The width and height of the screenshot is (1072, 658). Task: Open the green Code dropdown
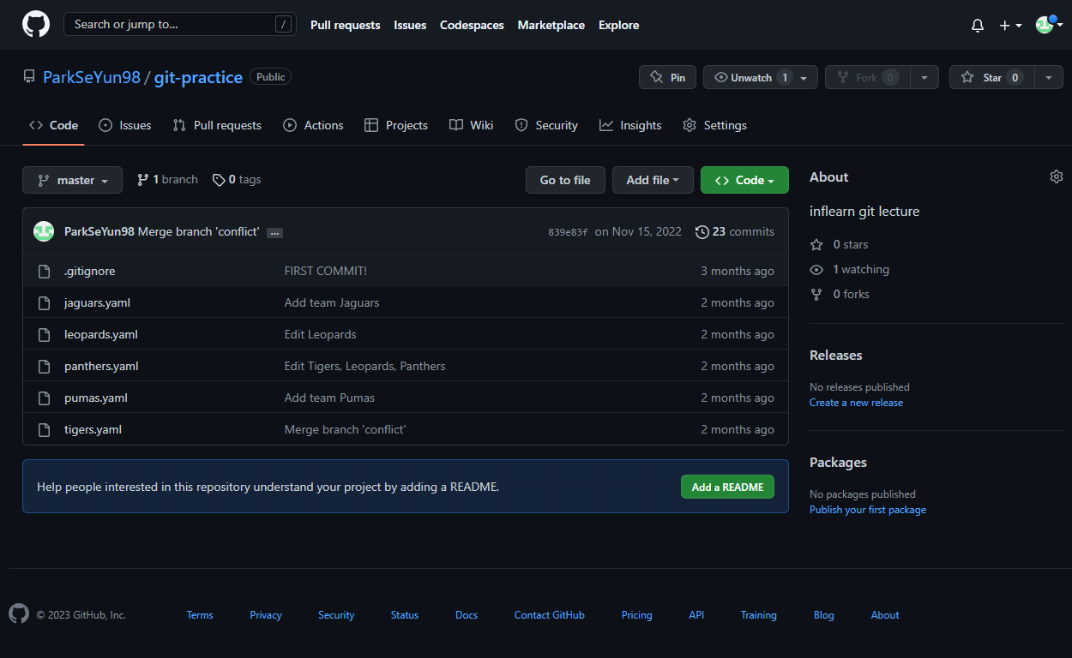[744, 180]
